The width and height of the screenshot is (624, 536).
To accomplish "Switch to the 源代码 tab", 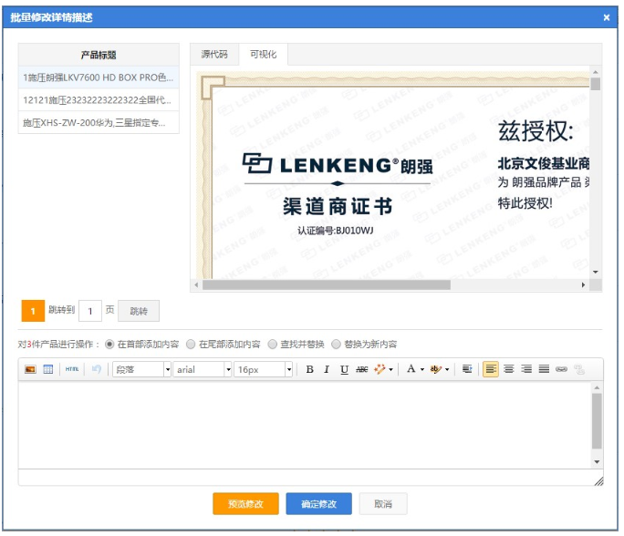I will click(214, 55).
